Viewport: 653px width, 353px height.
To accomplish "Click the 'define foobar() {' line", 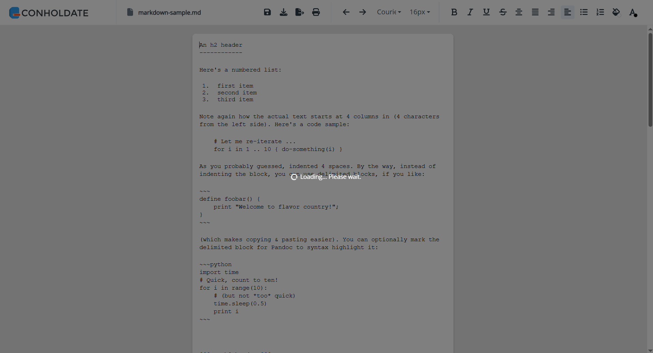I will [230, 199].
